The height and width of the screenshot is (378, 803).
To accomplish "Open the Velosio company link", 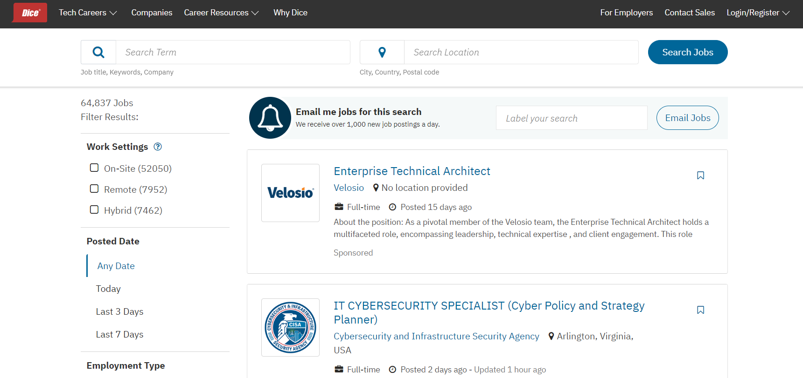I will tap(349, 188).
